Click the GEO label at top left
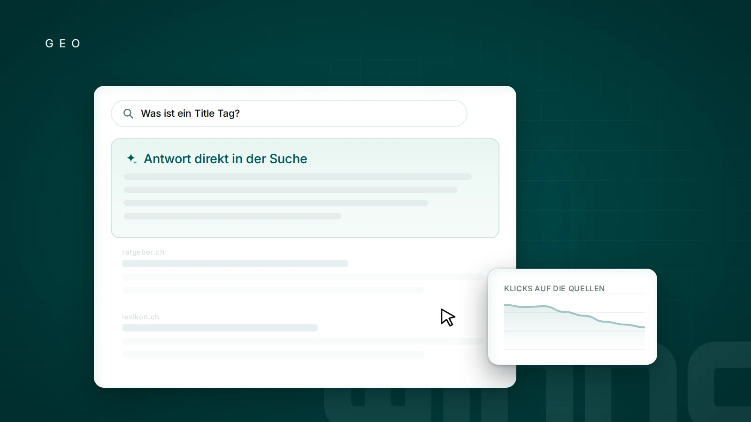751x422 pixels. coord(63,44)
